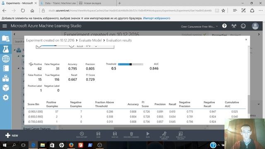Image resolution: width=265 pixels, height=149 pixels.
Task: Collapse left module palette arrow
Action: (x=14, y=34)
